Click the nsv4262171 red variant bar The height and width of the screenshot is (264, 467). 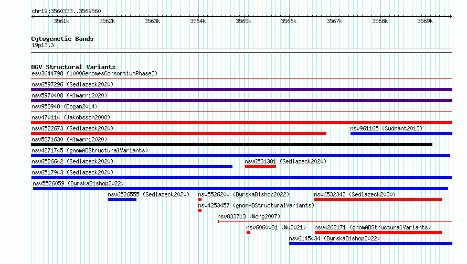click(378, 233)
